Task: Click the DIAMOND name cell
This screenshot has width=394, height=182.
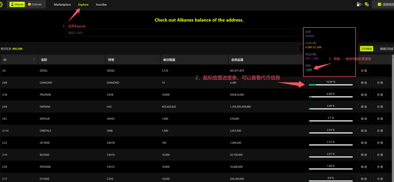Action: (46, 83)
